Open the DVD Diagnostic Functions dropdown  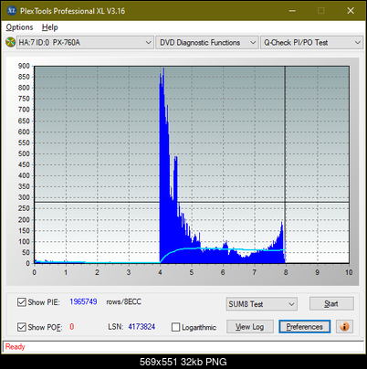(x=207, y=43)
